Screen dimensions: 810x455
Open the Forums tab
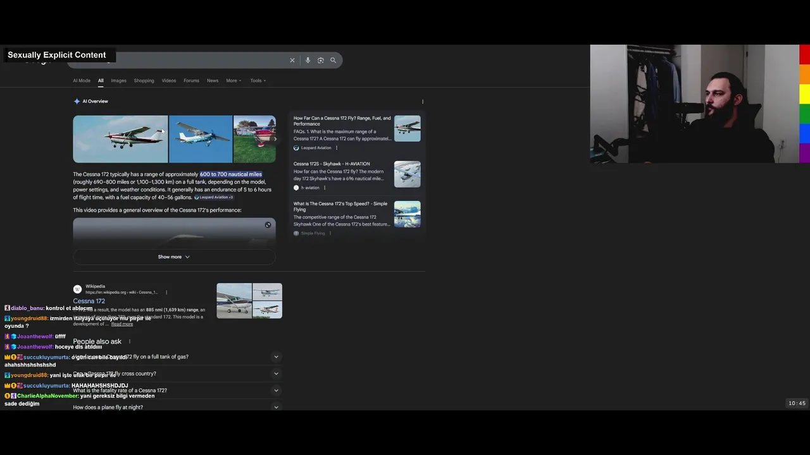click(191, 80)
